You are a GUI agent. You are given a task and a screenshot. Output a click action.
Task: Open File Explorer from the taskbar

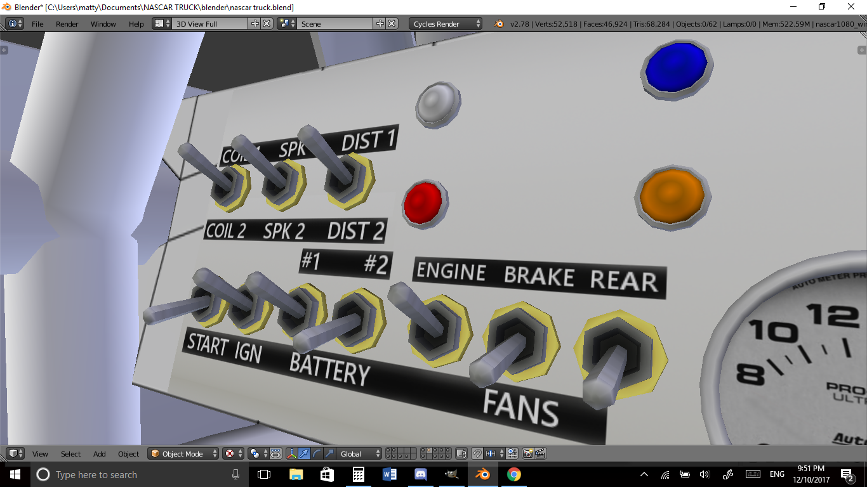pos(296,474)
